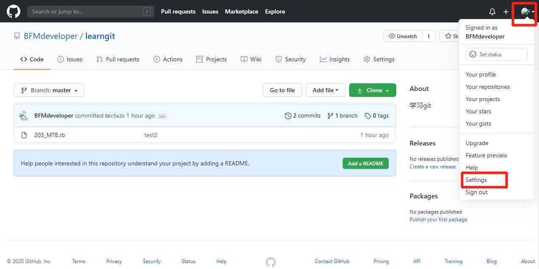Click the commit author avatar
The width and height of the screenshot is (539, 269).
pyautogui.click(x=24, y=115)
